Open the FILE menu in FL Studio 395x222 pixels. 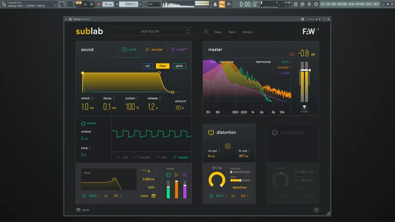click(x=322, y=4)
